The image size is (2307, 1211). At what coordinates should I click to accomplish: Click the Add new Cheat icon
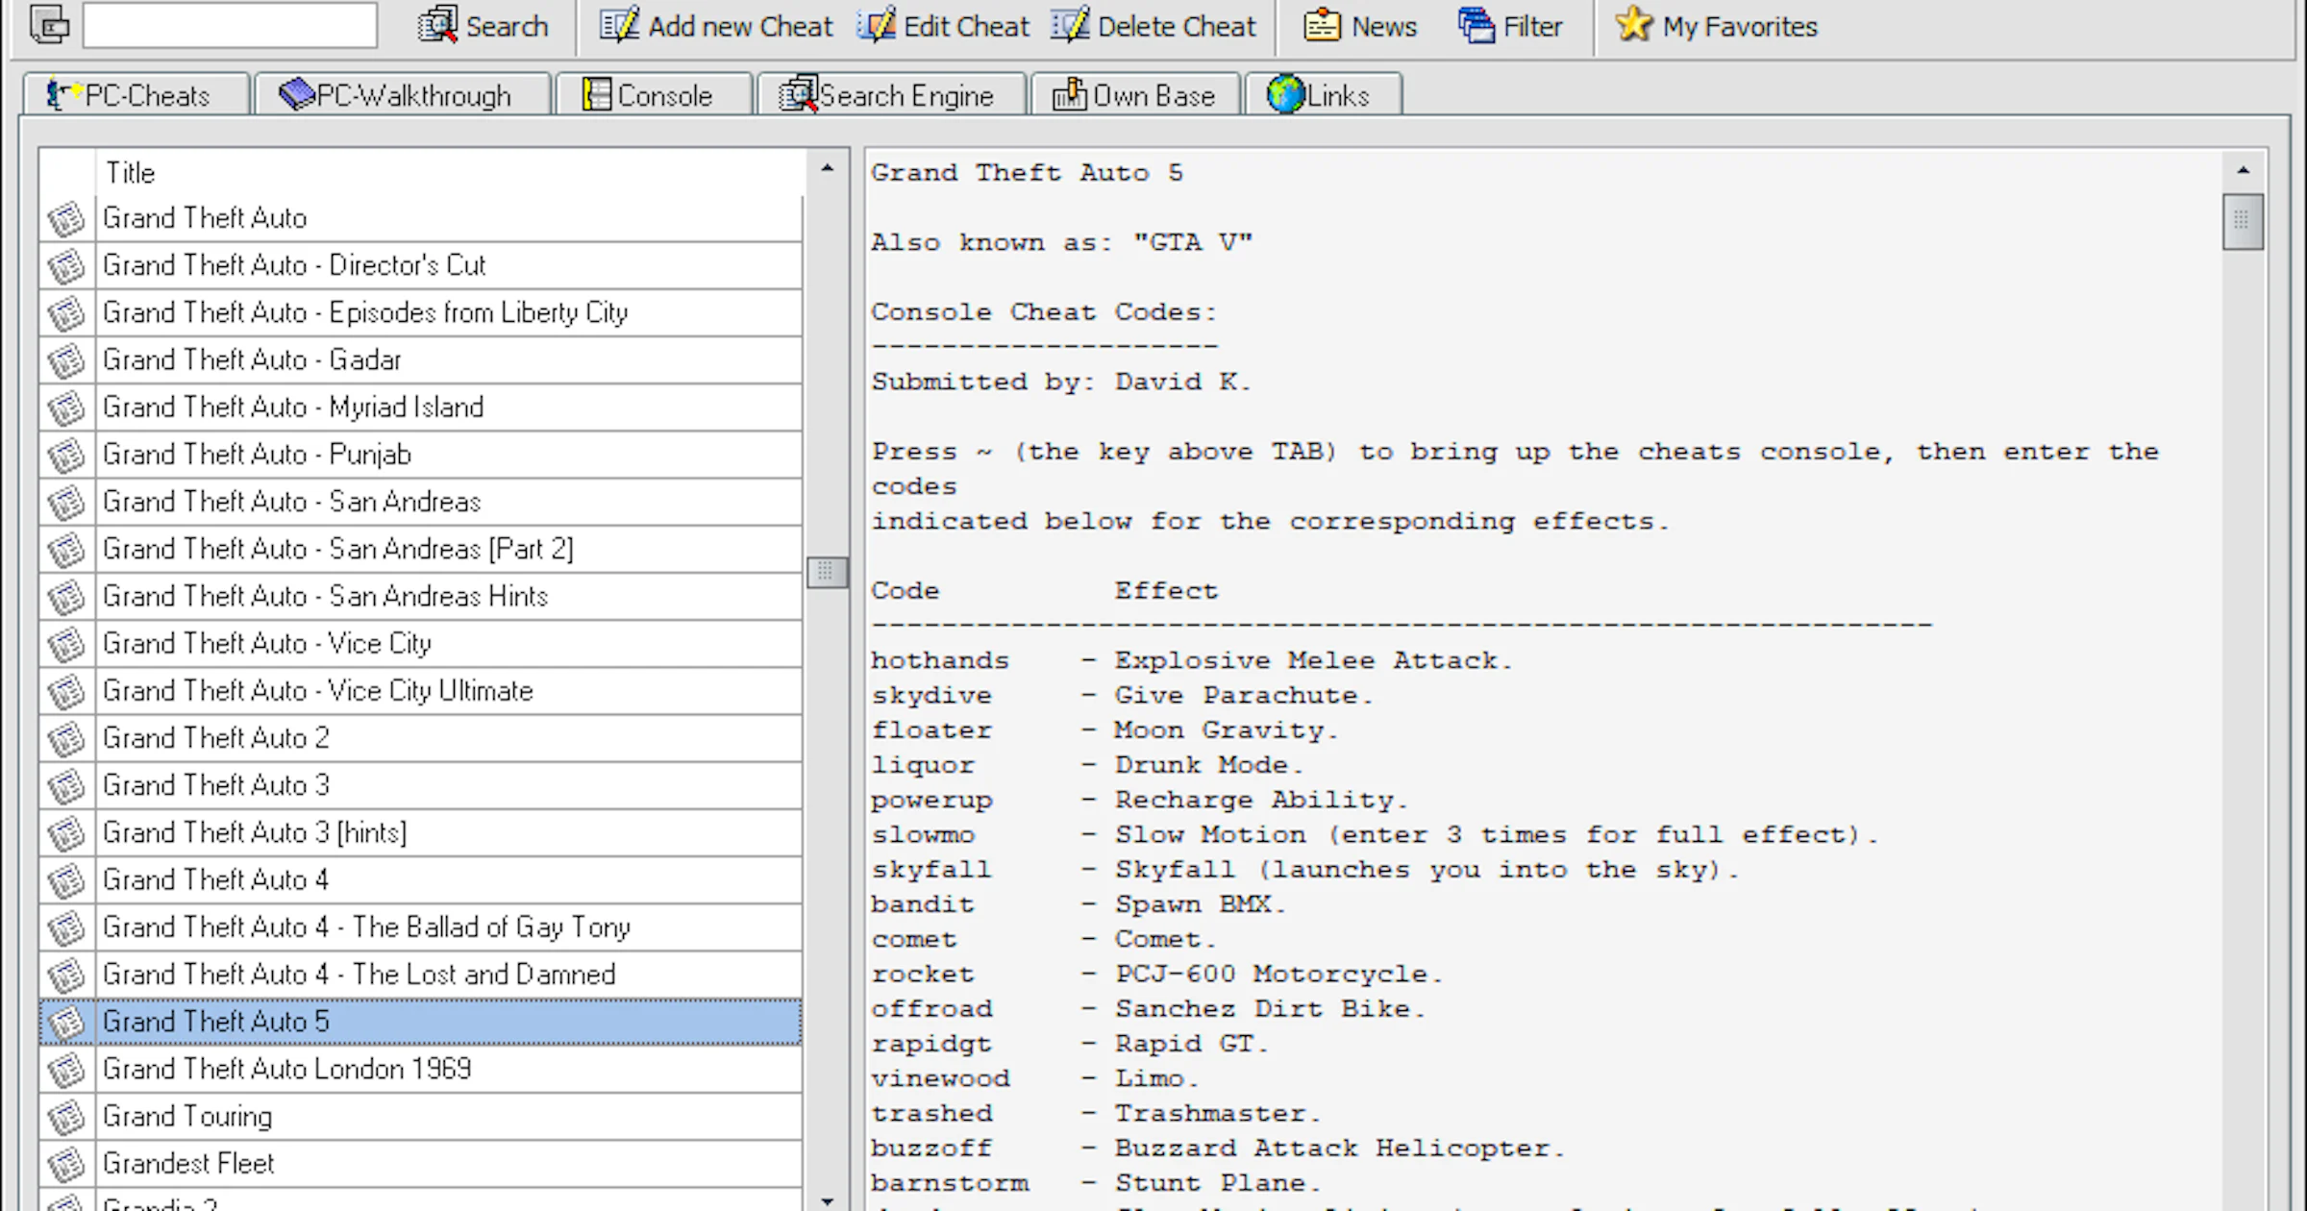pyautogui.click(x=619, y=26)
